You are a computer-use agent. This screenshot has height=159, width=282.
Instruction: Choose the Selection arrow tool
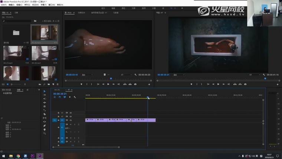coord(45,91)
